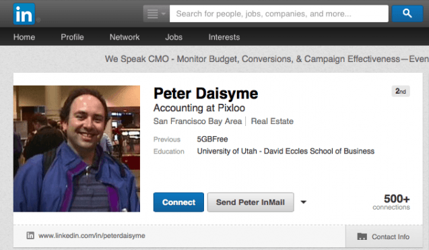Open previous company 5GBFree

(212, 139)
